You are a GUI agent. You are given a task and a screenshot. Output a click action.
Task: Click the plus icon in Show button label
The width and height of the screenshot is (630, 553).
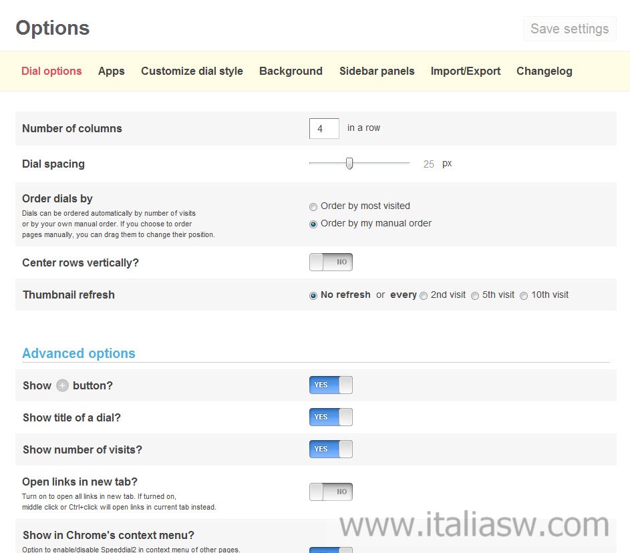(62, 385)
